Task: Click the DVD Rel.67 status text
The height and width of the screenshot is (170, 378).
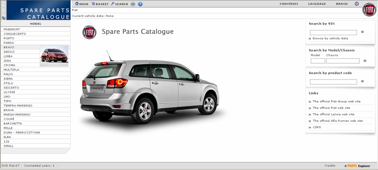Action: click(10, 166)
